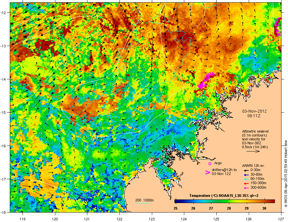
Task: Click the '300-600m' depth label
Action: 258,188
